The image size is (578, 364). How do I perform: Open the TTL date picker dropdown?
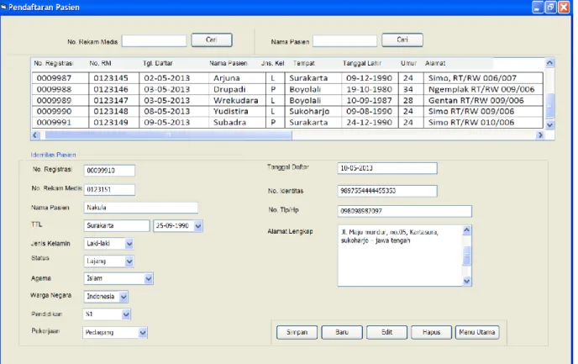coord(198,225)
